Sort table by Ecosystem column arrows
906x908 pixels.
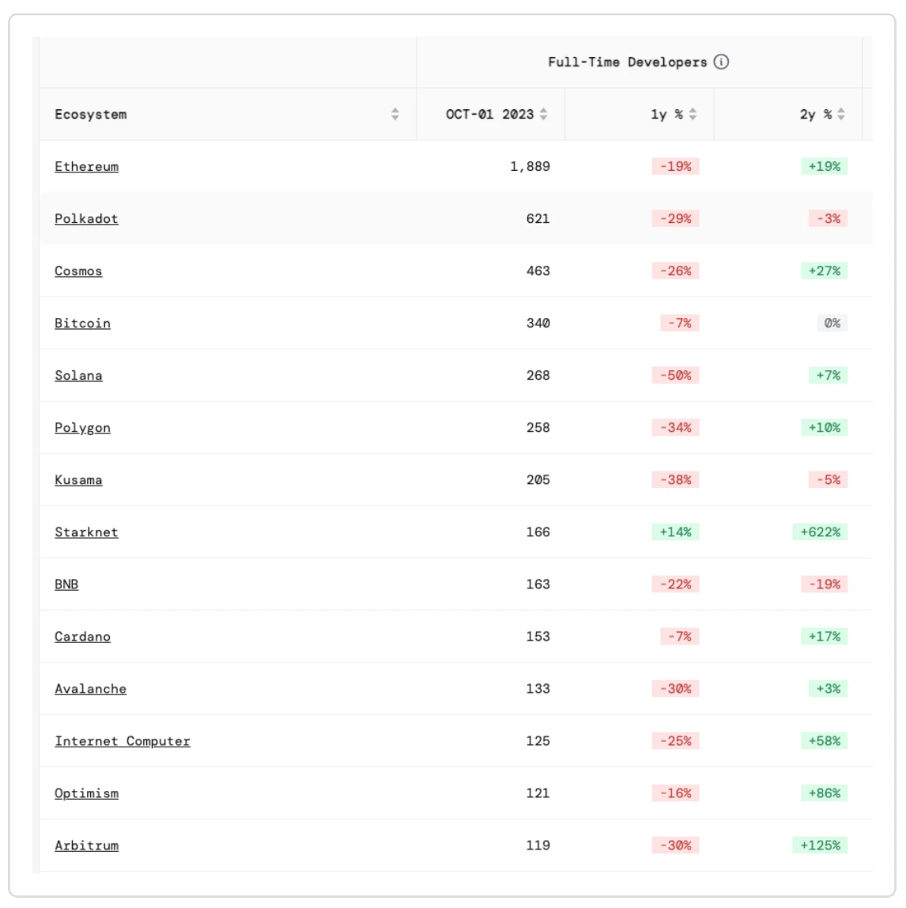click(x=395, y=114)
